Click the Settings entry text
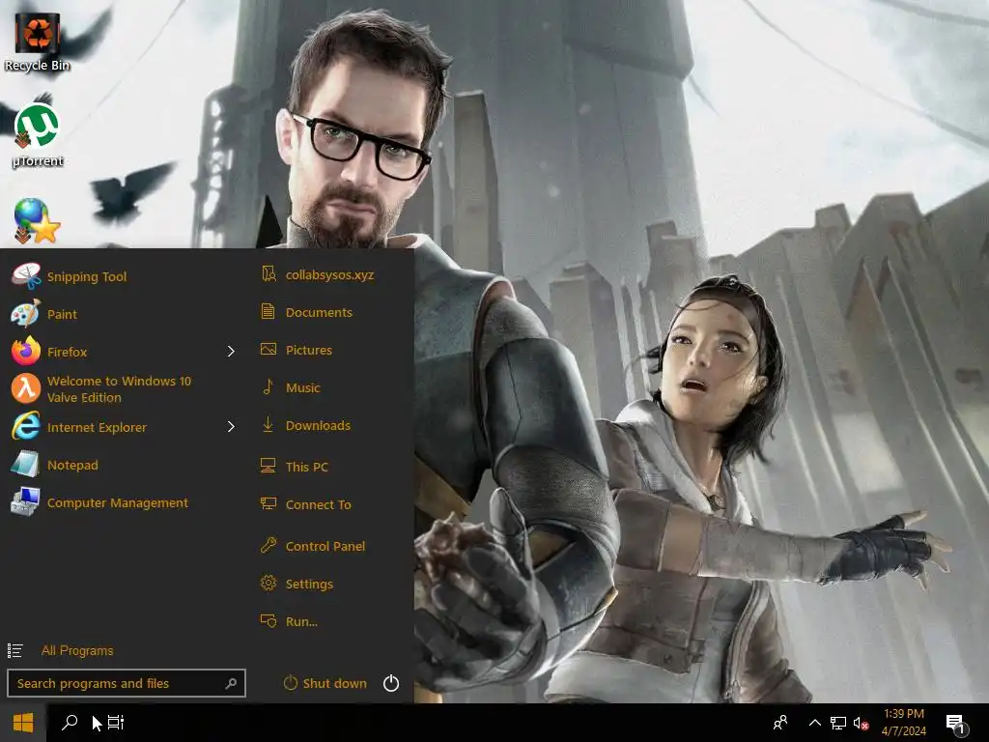This screenshot has width=989, height=742. pyautogui.click(x=309, y=584)
